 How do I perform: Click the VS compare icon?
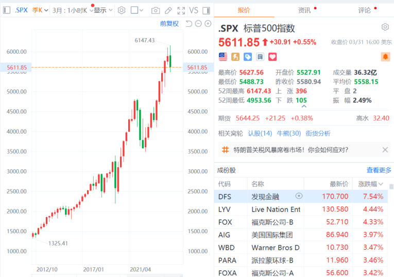(194, 10)
